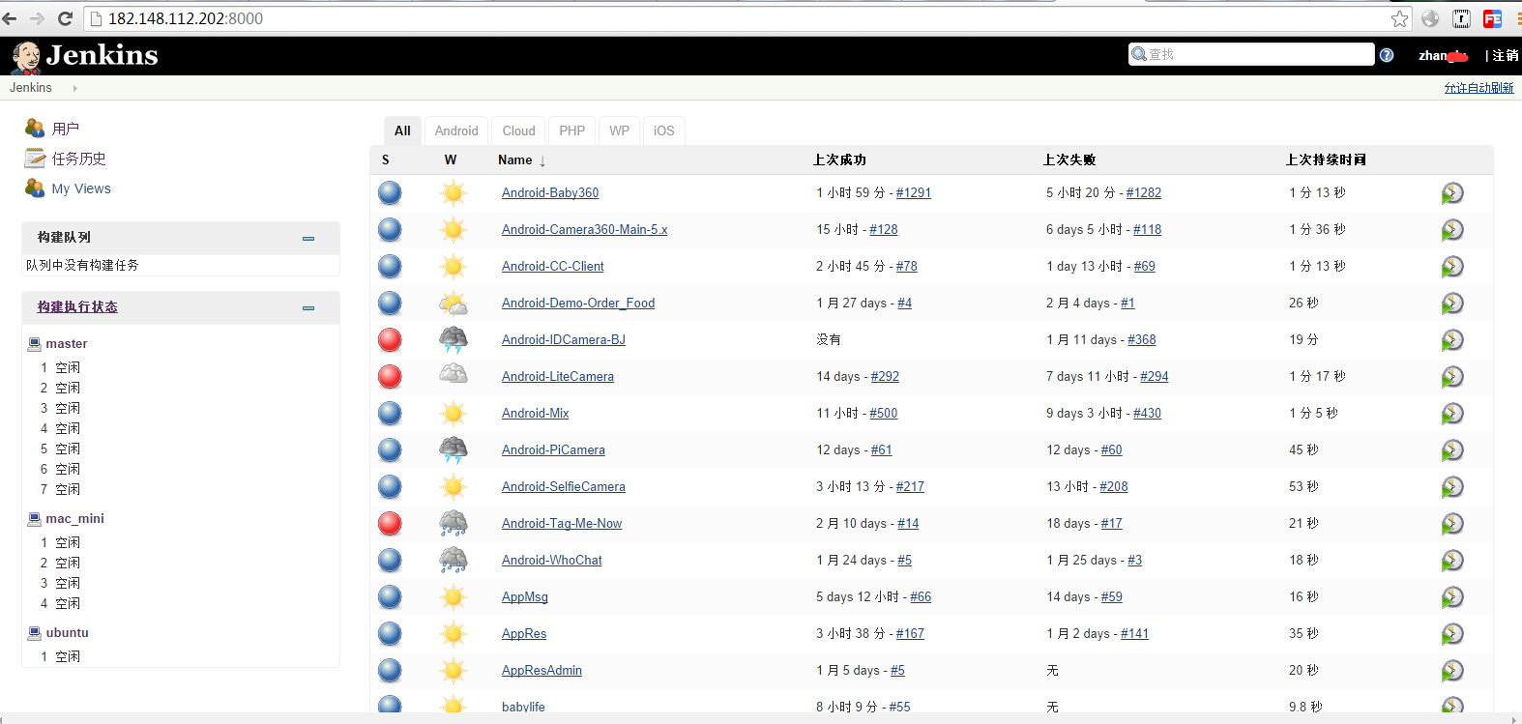Open search help question-mark icon
Viewport: 1522px width, 724px height.
1387,55
